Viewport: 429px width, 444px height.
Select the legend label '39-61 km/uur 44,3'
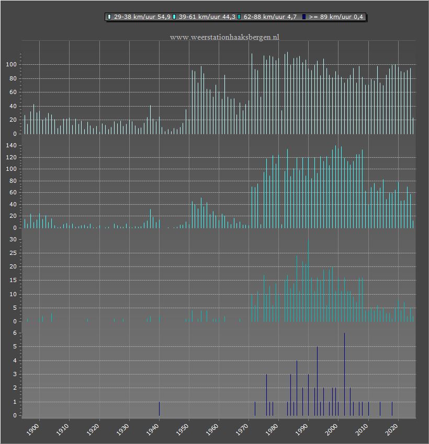pos(207,17)
